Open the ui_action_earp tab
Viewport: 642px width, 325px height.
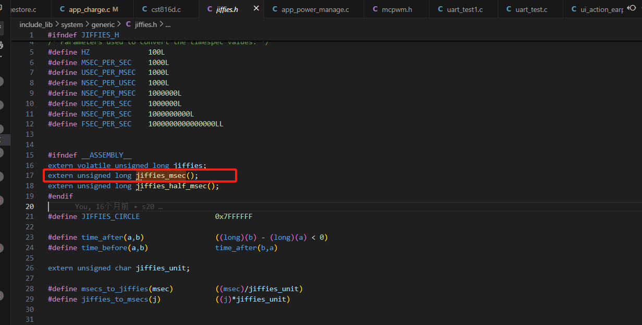597,9
